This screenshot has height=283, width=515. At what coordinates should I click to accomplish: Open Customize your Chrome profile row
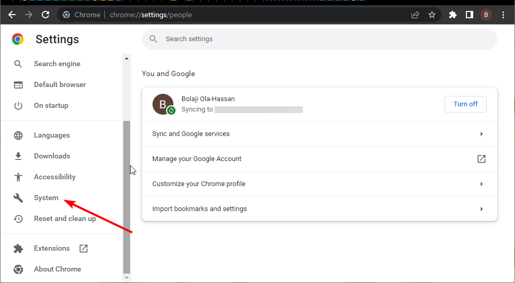(x=320, y=184)
